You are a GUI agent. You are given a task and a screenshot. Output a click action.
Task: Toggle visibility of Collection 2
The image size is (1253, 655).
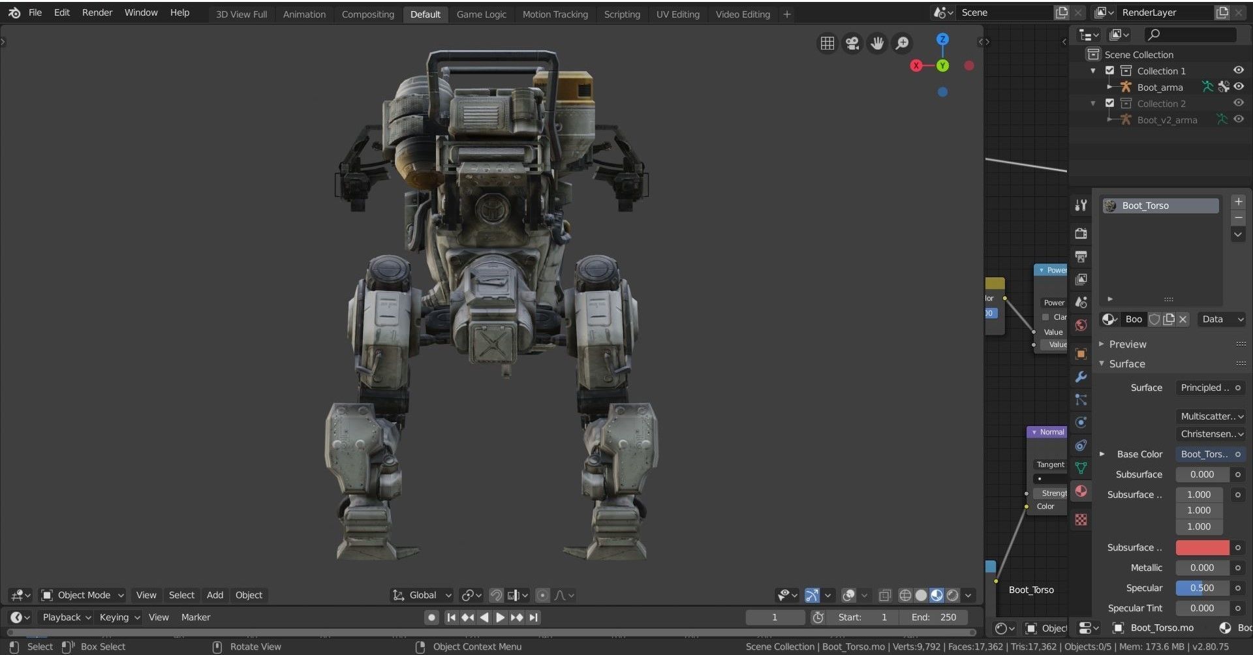tap(1238, 103)
